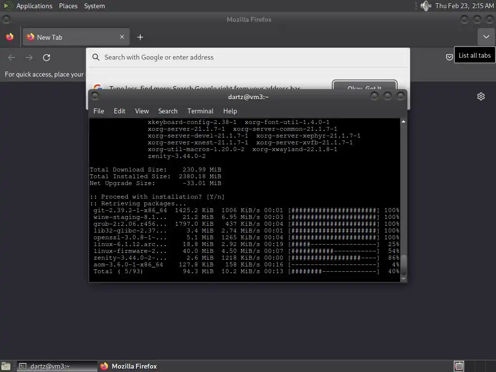Viewport: 496px width, 372px height.
Task: Click 'Total Installed Size' line
Action: 155,176
